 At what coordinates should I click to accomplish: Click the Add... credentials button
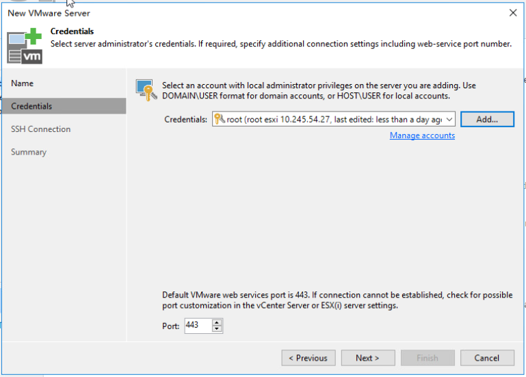click(x=487, y=119)
